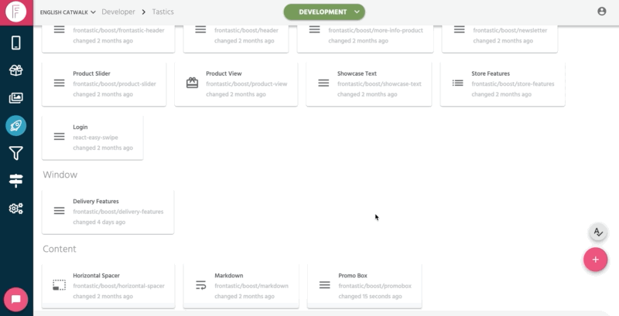Click the Product Slider card icon
Viewport: 619px width, 316px height.
[x=60, y=83]
